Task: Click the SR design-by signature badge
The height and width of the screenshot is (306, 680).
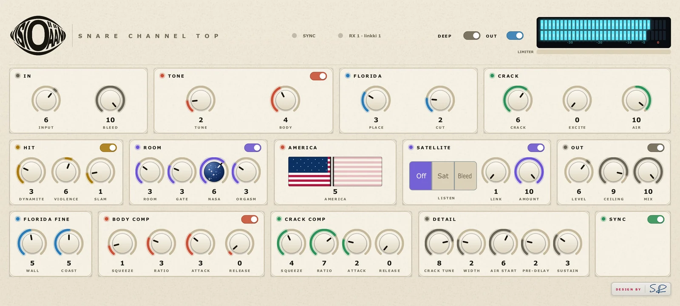Action: [641, 289]
